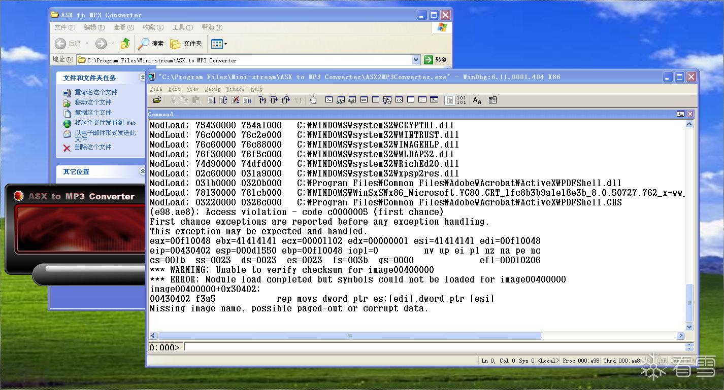Screen dimensions: 724x390
Task: Open the Back button history dropdown arrow
Action: (x=87, y=44)
